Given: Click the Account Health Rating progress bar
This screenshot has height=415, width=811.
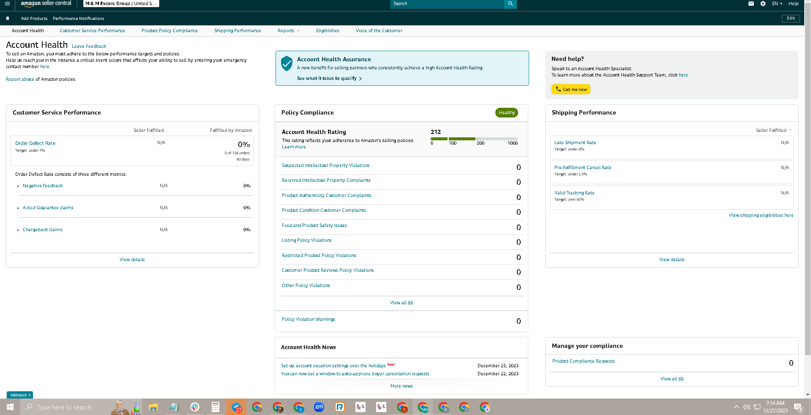Looking at the screenshot, I should [474, 139].
